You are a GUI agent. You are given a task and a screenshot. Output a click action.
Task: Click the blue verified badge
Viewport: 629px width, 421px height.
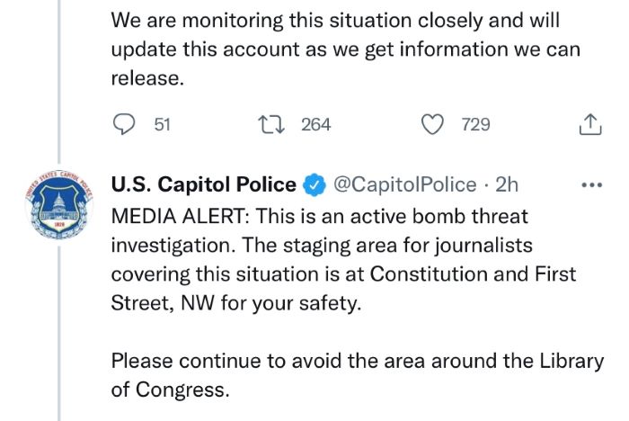pos(314,184)
